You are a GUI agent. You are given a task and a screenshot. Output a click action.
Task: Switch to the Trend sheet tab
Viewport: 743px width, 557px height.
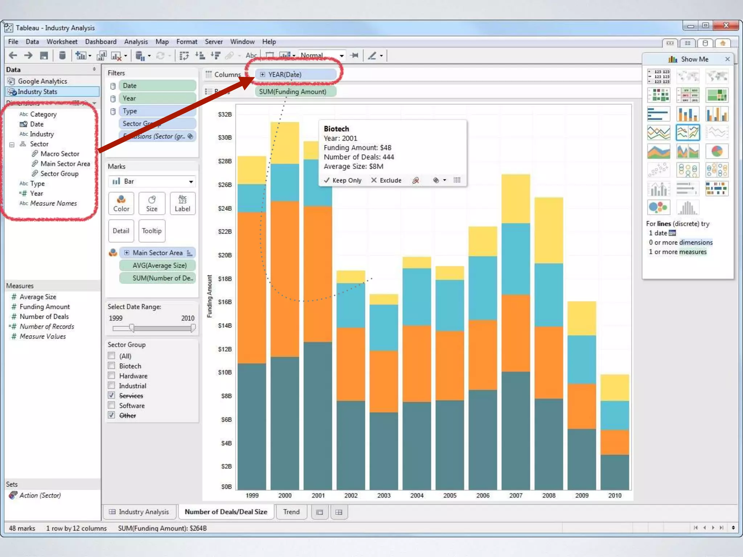(291, 512)
